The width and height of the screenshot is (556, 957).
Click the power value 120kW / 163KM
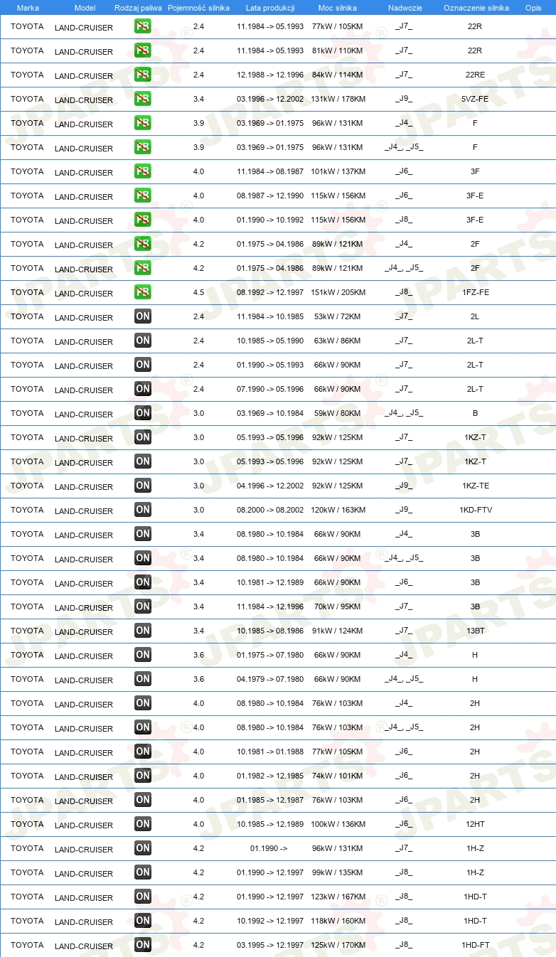pos(338,510)
